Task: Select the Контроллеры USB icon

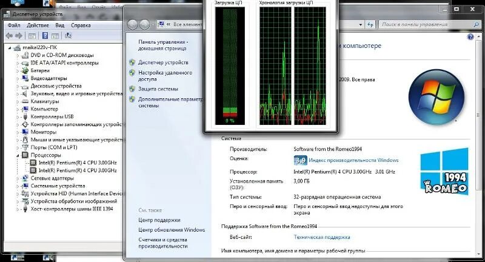Action: click(x=25, y=116)
